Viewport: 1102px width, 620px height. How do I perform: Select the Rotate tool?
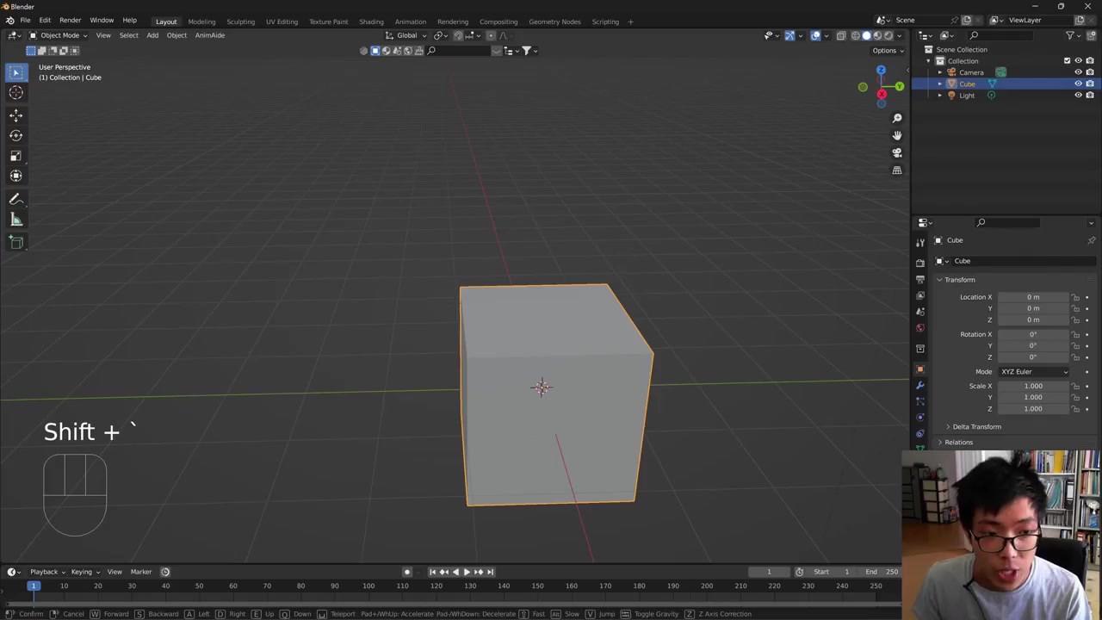point(15,135)
